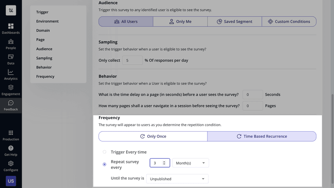Screen dimensions: 334x188
Task: Click the time delay Seconds input field
Action: [253, 94]
